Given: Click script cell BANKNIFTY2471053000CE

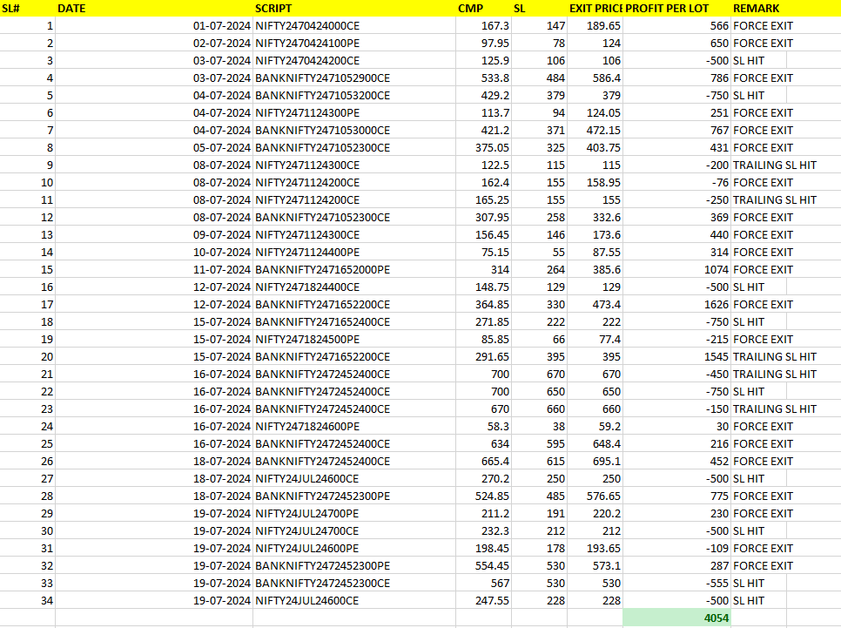Looking at the screenshot, I should pos(354,131).
